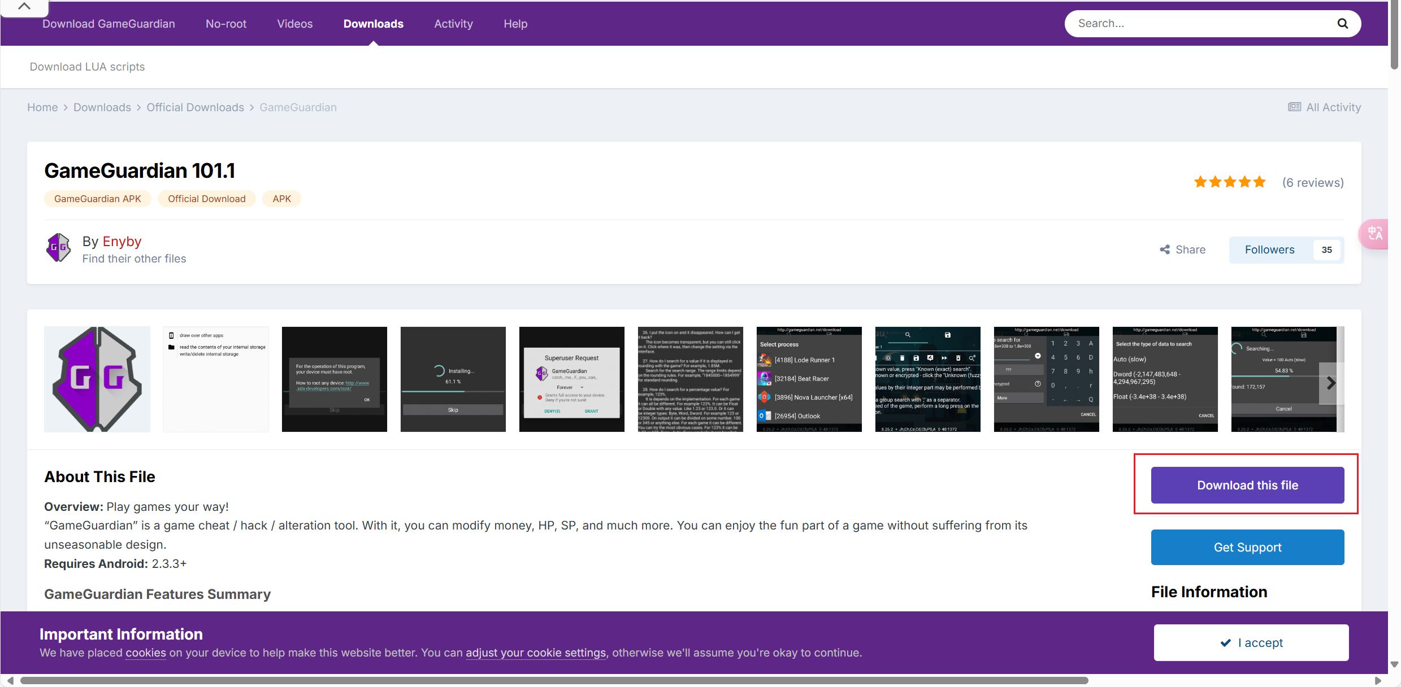
Task: Open the Enyby author profile link
Action: point(122,242)
